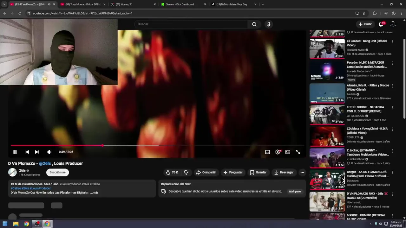Open a new browser tab

(x=263, y=4)
